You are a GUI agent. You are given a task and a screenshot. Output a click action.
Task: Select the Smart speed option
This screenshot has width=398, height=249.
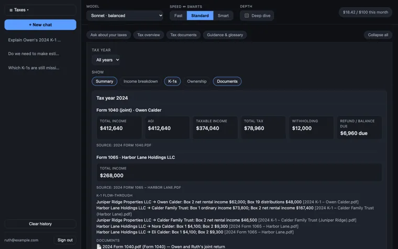coord(223,16)
